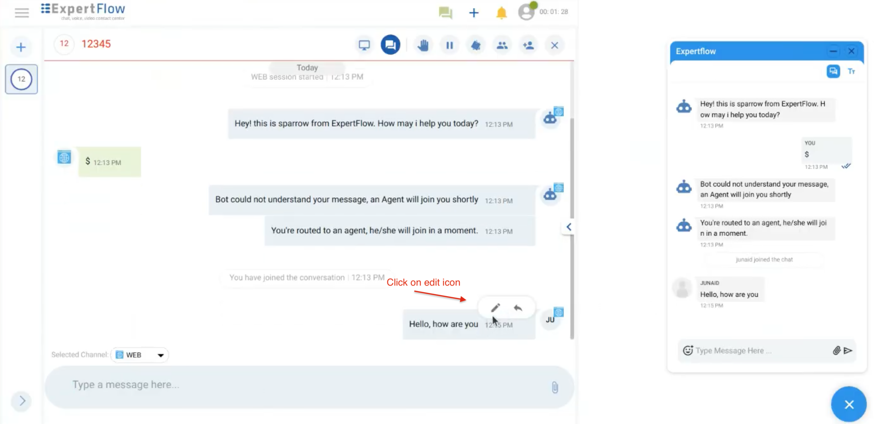Toggle text size with the Tt icon
The height and width of the screenshot is (424, 874).
coord(852,71)
